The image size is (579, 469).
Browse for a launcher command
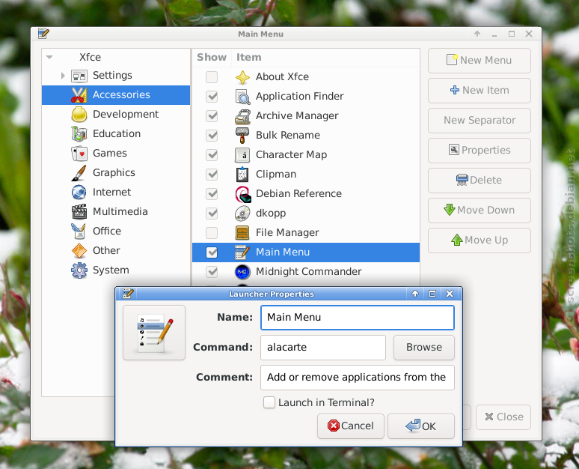(424, 348)
